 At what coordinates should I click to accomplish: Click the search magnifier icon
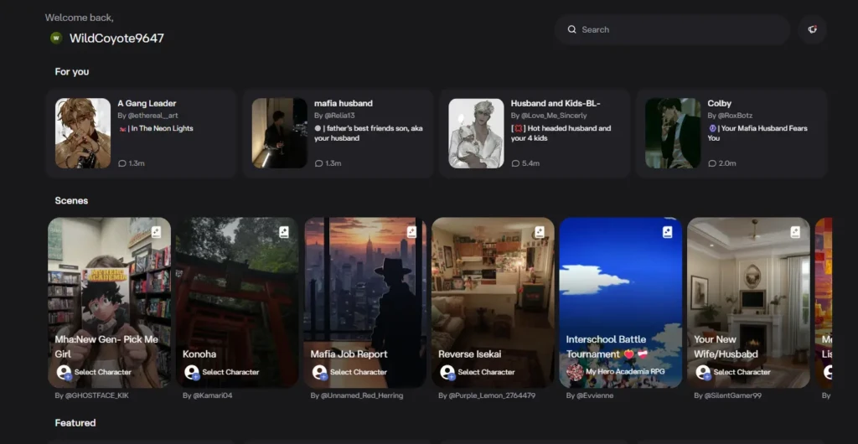tap(571, 29)
